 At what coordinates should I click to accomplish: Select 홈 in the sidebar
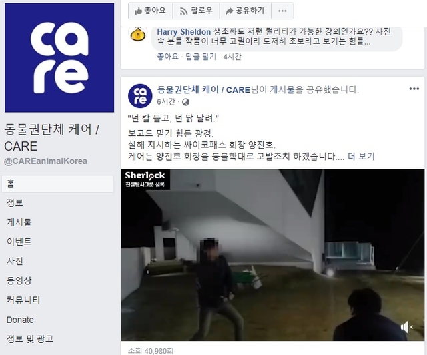[x=58, y=184]
